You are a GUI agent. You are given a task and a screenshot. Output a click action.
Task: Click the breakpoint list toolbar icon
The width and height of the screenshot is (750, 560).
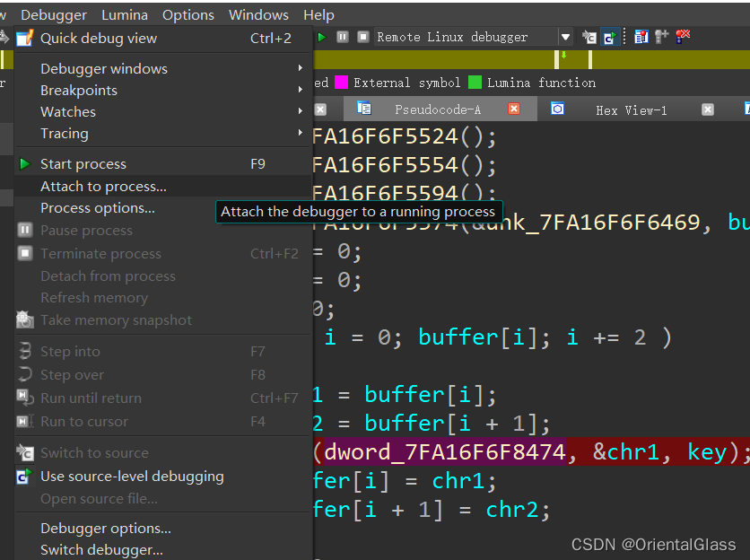click(641, 37)
